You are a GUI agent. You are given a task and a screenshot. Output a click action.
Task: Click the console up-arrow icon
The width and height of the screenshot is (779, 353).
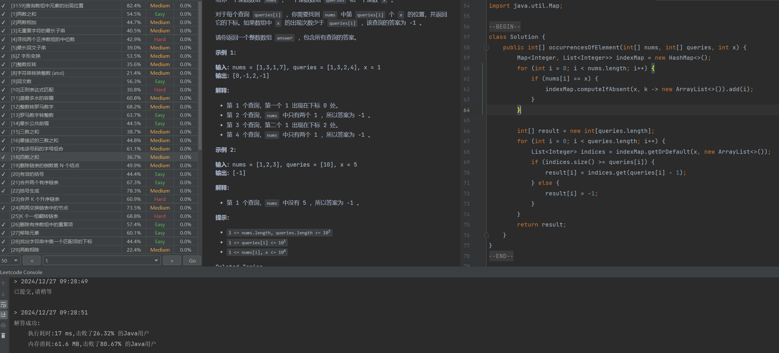point(3,284)
